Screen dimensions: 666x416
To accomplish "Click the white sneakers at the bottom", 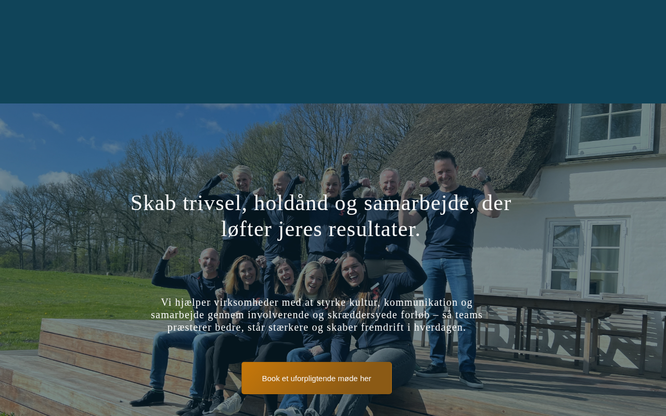I will [x=229, y=405].
